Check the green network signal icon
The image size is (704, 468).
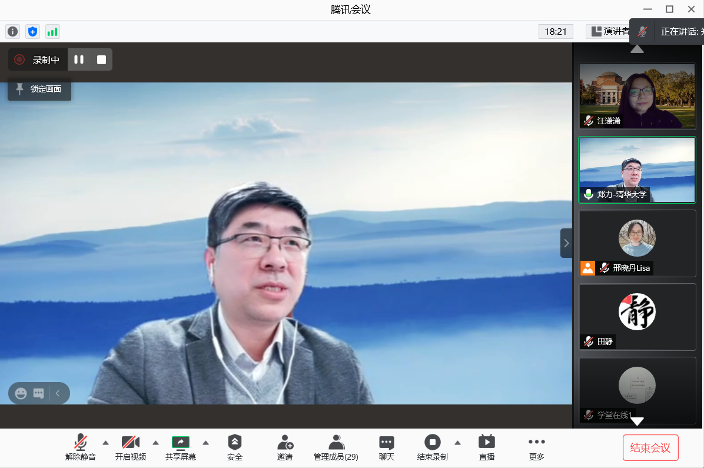point(52,32)
